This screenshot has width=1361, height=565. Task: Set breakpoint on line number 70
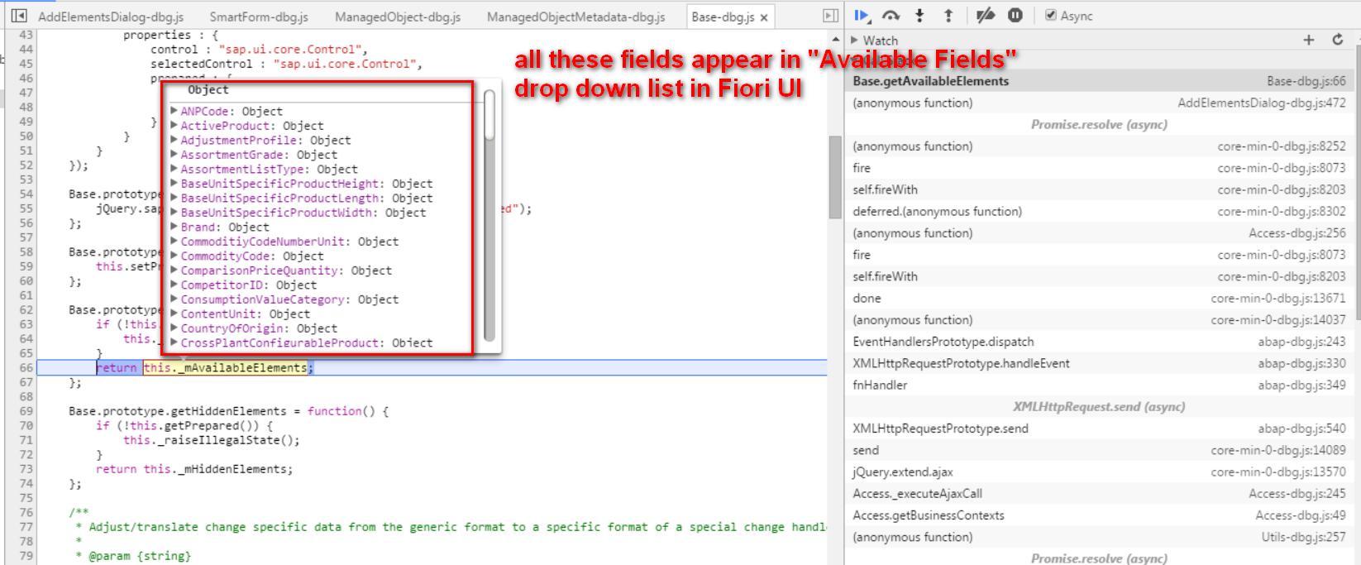coord(26,425)
